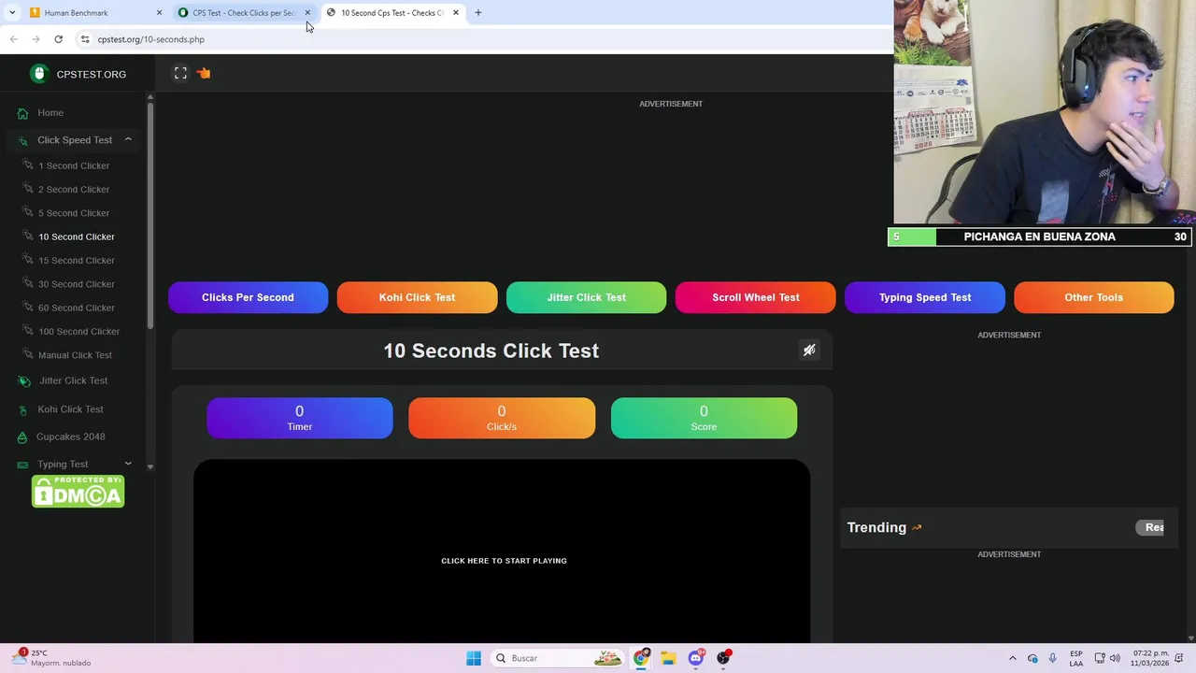
Task: Click the orange pointing hand icon
Action: (x=204, y=73)
